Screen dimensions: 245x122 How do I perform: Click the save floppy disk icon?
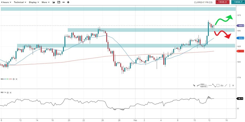point(59,2)
